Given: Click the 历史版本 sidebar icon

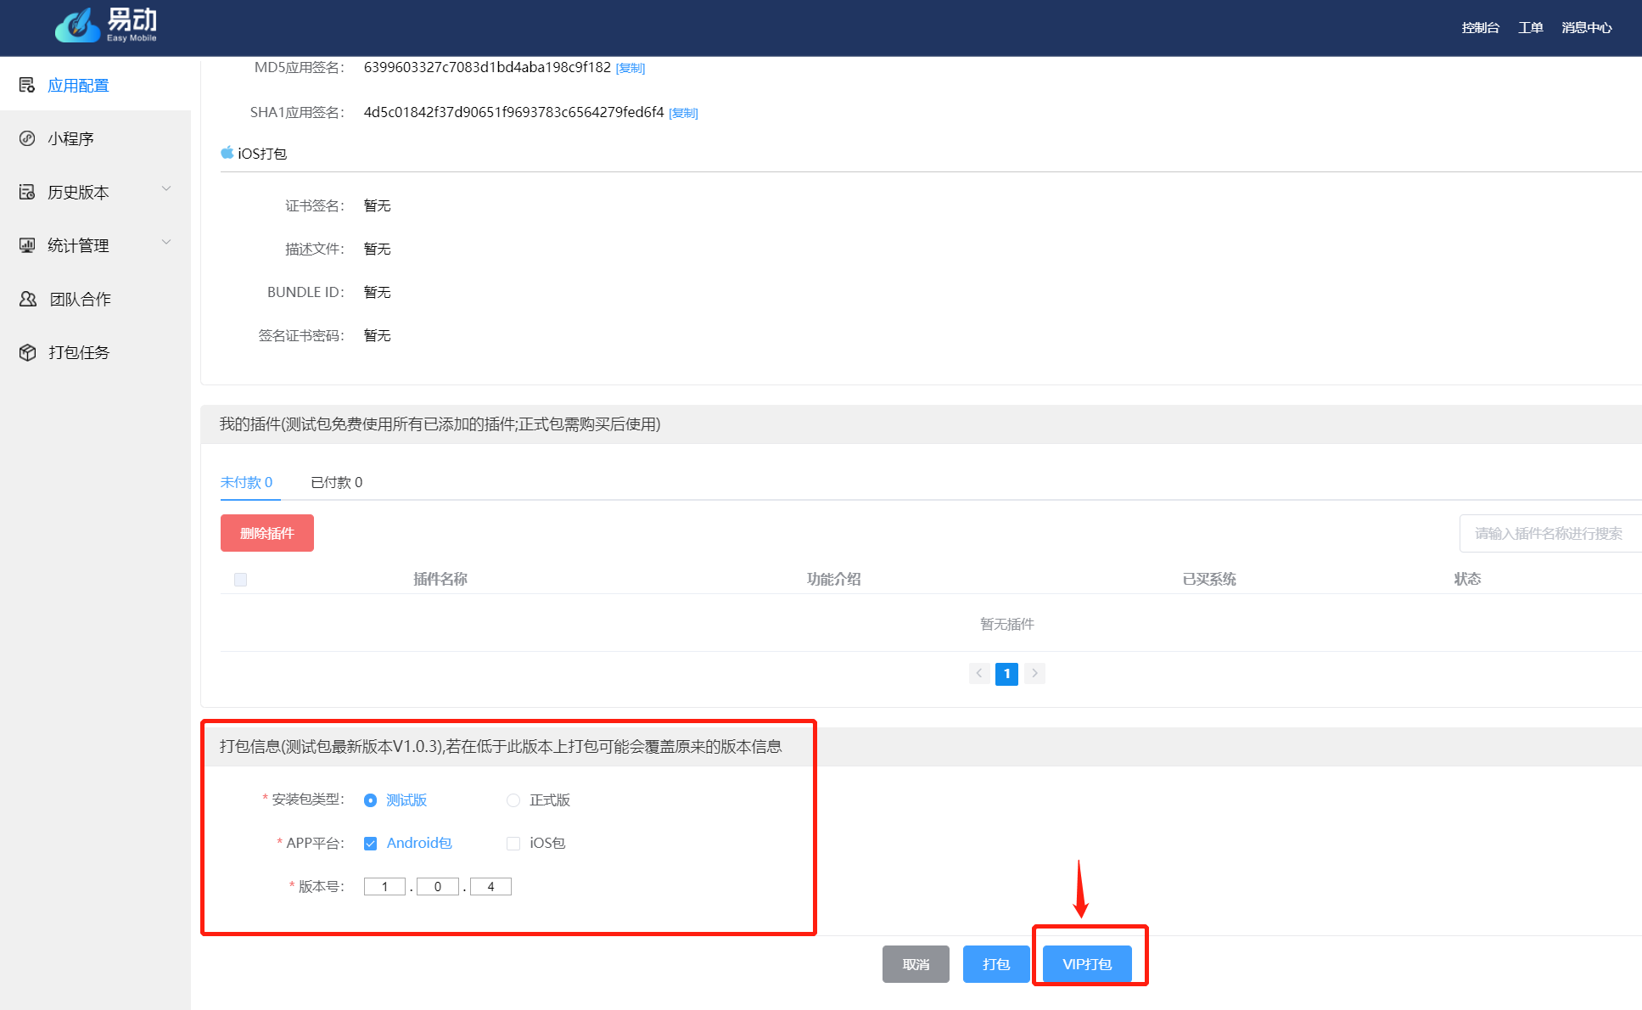Looking at the screenshot, I should 27,192.
